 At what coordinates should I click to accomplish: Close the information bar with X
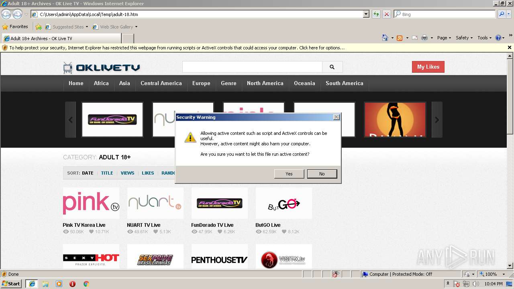(x=510, y=47)
